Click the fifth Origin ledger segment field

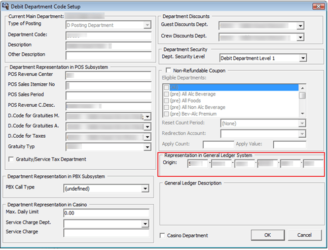coord(290,164)
